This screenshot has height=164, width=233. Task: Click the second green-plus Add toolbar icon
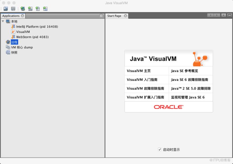point(30,9)
